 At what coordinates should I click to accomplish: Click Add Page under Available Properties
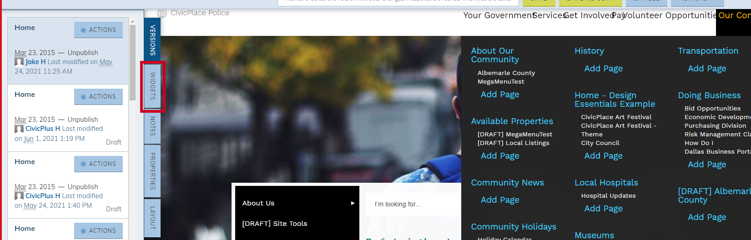click(500, 156)
